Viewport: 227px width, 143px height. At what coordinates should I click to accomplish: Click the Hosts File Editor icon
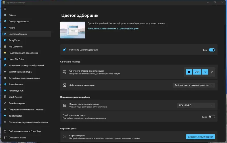5,59
